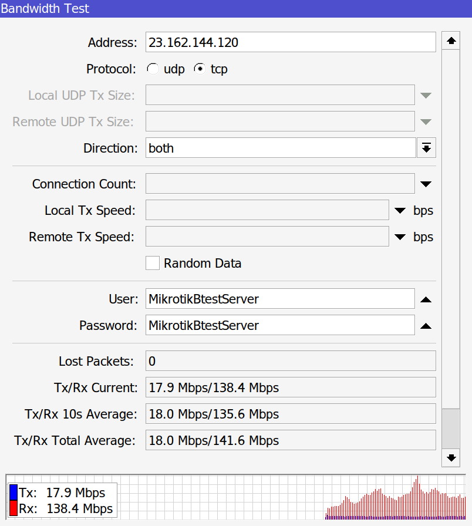
Task: Click the blue Tx legend swatch
Action: click(14, 492)
